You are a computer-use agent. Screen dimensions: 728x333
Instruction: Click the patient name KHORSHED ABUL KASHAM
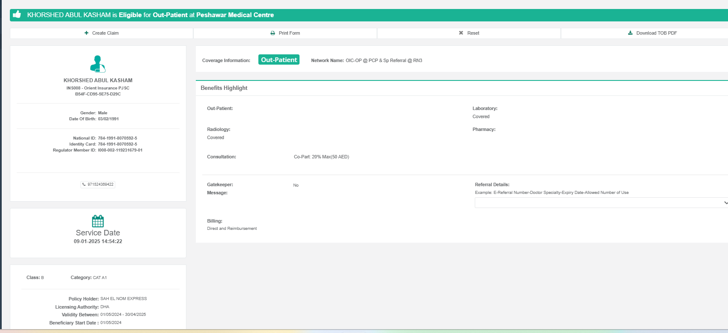(x=98, y=80)
